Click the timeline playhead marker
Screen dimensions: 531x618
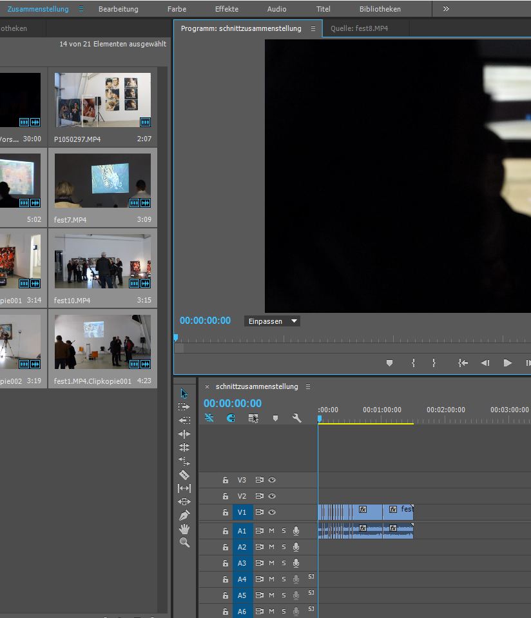[x=320, y=419]
